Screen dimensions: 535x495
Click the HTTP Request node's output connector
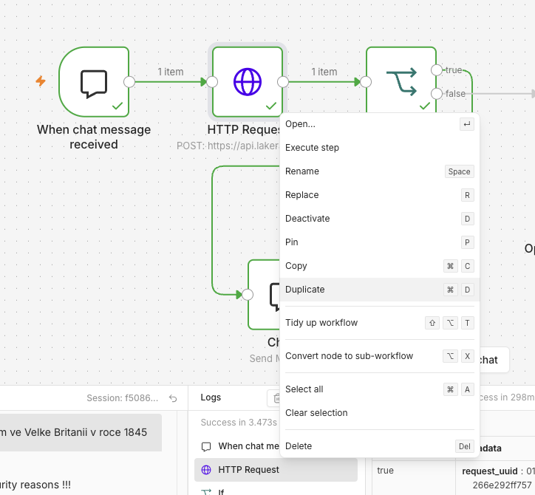[x=283, y=82]
